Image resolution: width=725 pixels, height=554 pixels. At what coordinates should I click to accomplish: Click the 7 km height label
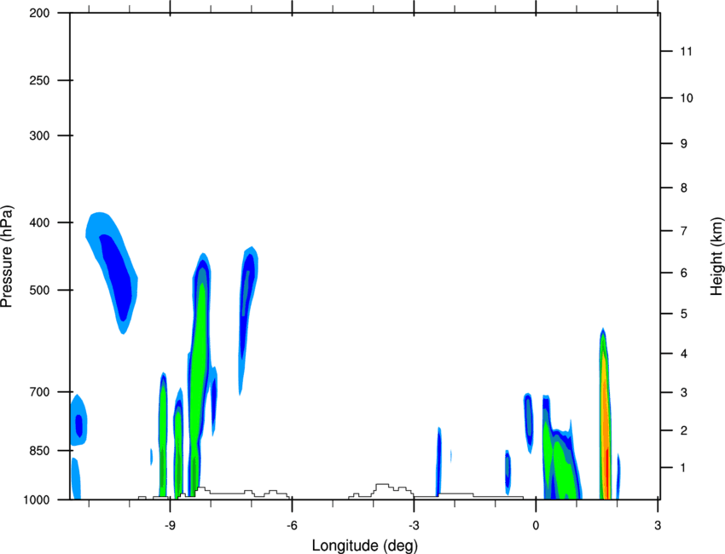pos(683,231)
